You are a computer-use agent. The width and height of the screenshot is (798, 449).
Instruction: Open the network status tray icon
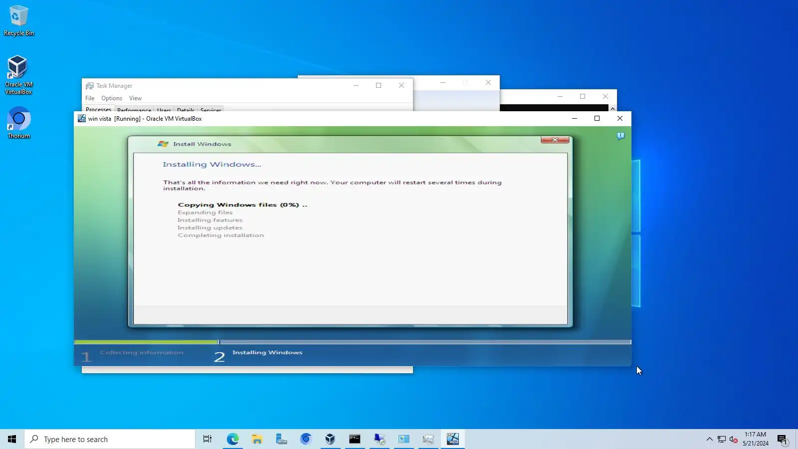click(x=722, y=439)
